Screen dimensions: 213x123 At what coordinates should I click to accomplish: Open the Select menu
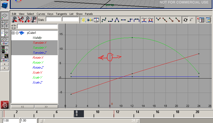click(30, 14)
